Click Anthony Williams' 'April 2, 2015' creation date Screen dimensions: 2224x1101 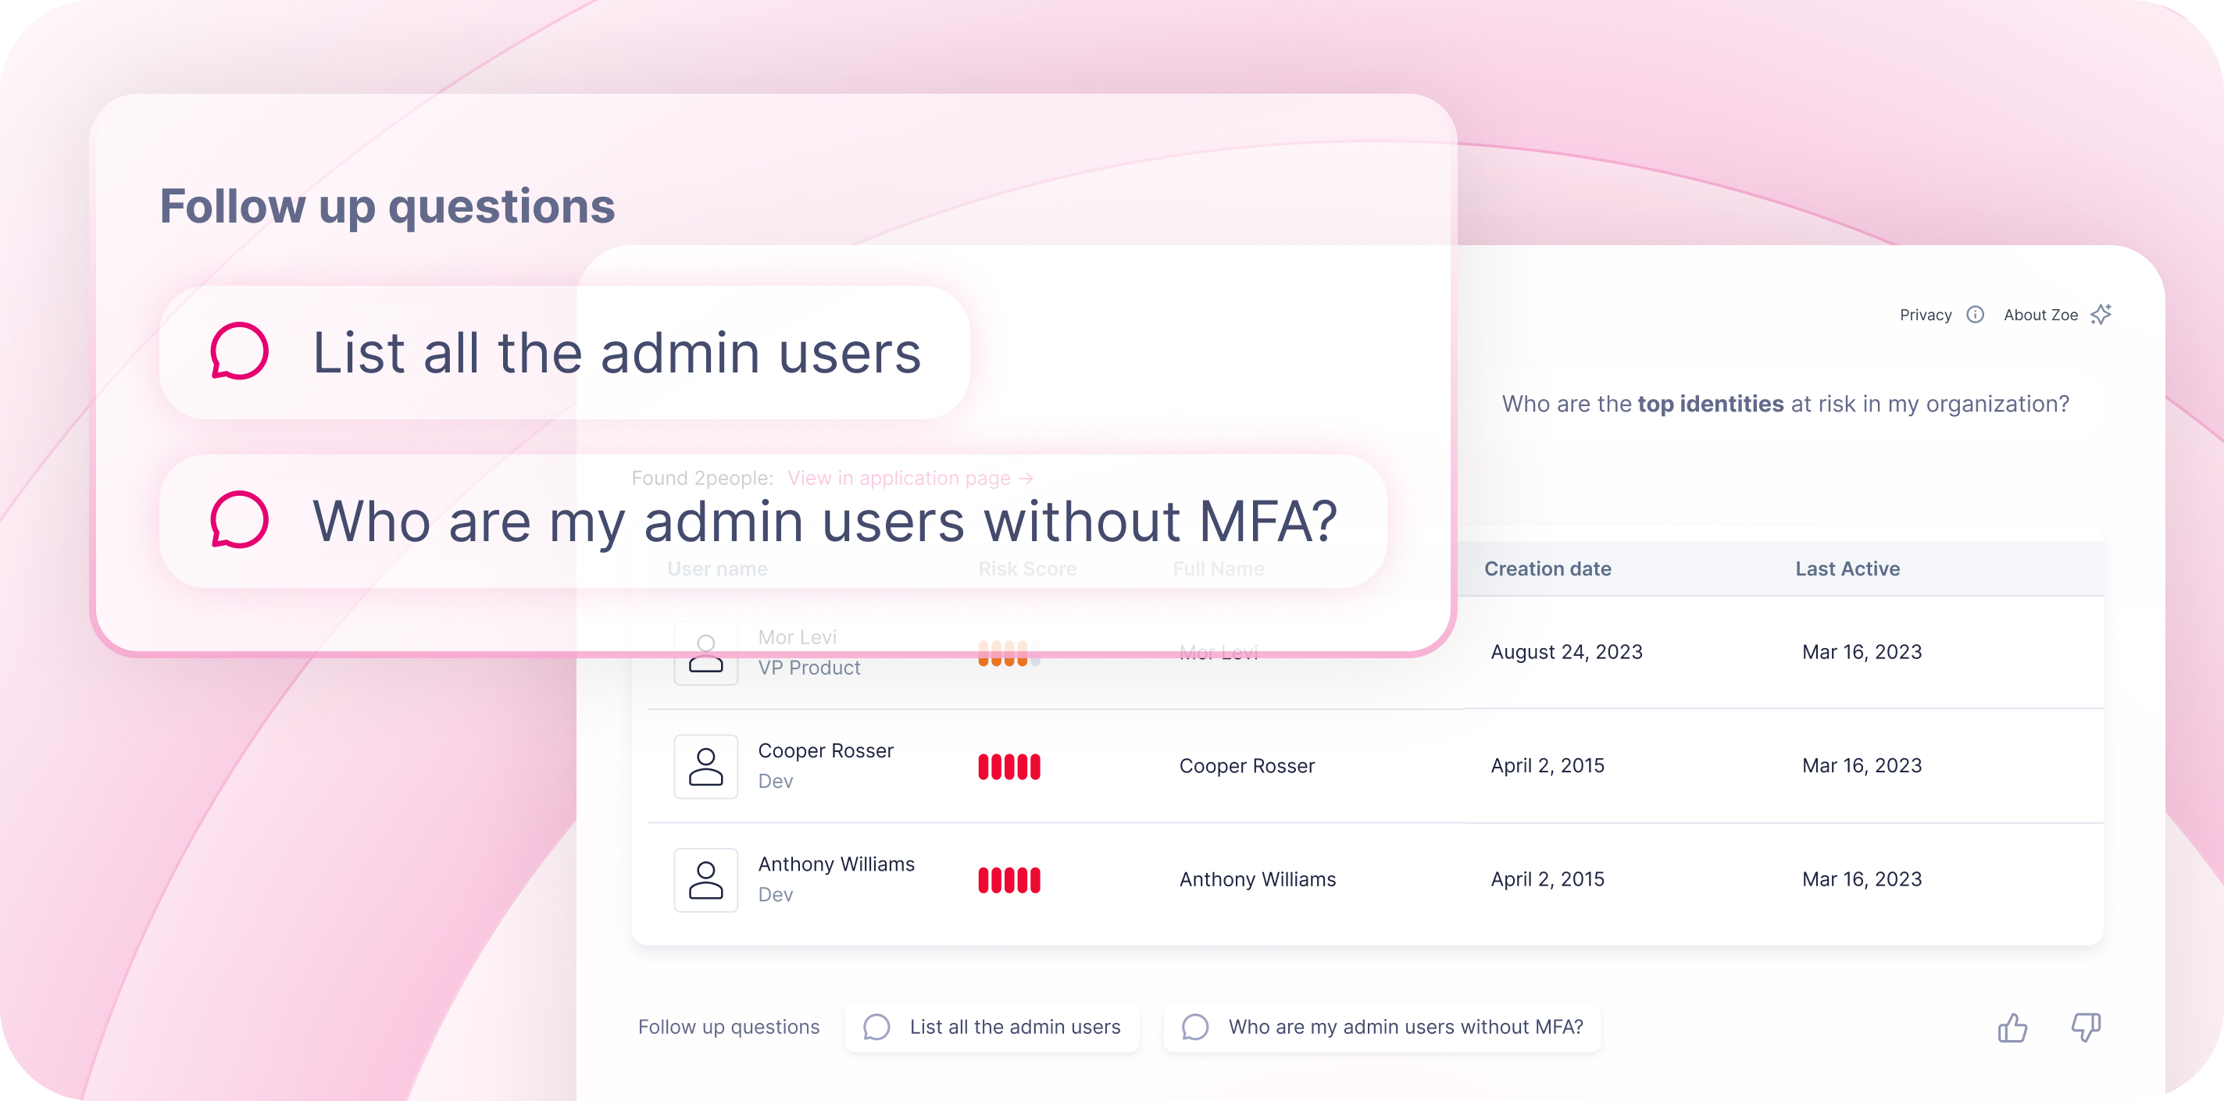(x=1548, y=879)
